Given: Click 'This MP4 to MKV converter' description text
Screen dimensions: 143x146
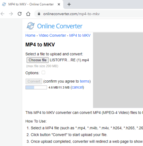Looking at the screenshot, I should [x=84, y=113].
